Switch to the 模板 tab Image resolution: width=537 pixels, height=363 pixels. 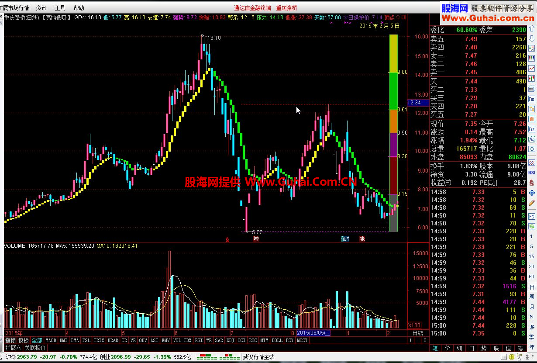pyautogui.click(x=24, y=340)
